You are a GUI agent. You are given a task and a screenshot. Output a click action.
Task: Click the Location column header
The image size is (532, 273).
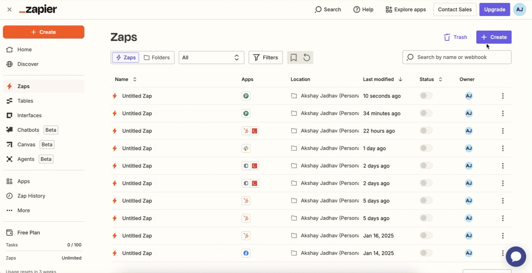point(300,79)
